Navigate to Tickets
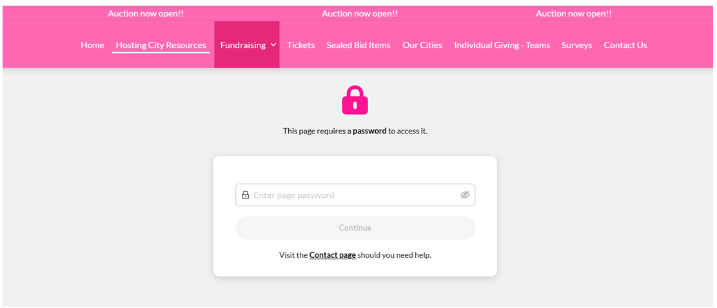The height and width of the screenshot is (308, 717). (300, 45)
